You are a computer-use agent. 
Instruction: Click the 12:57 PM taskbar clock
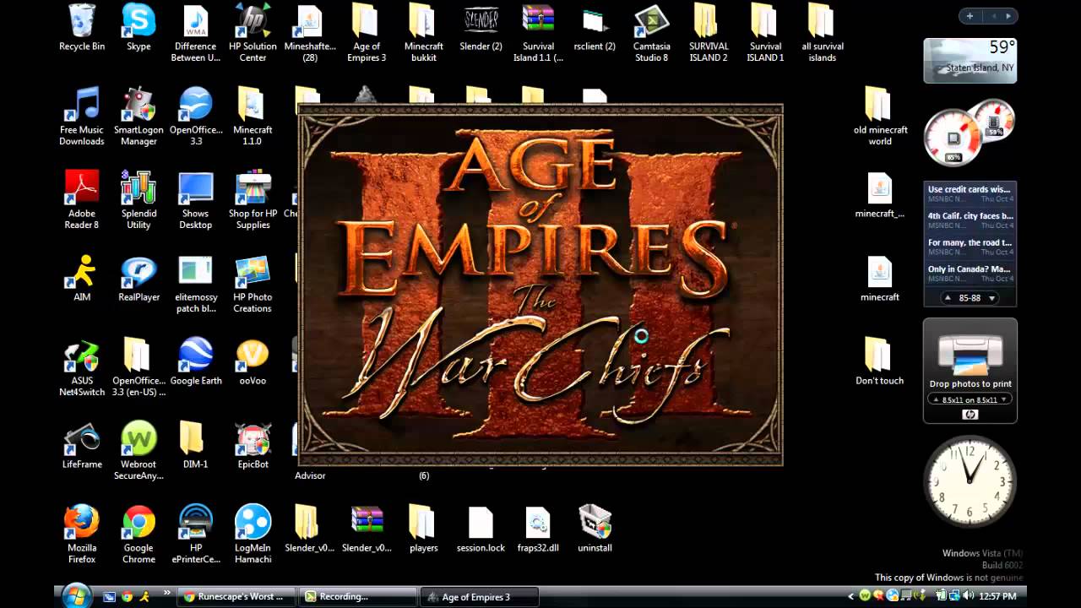click(x=997, y=596)
